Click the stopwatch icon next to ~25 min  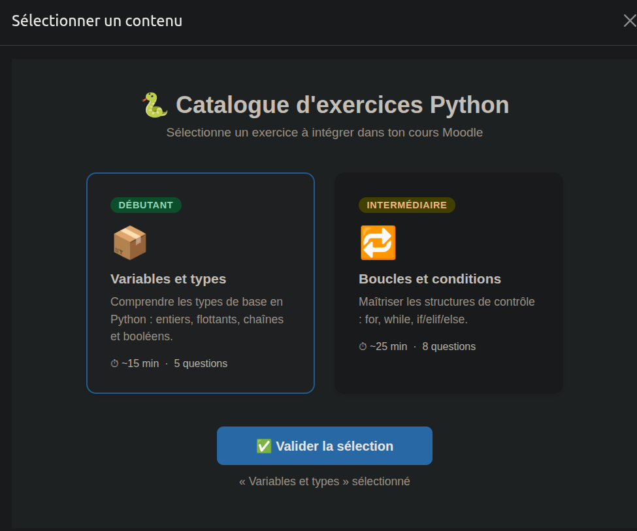pos(363,347)
